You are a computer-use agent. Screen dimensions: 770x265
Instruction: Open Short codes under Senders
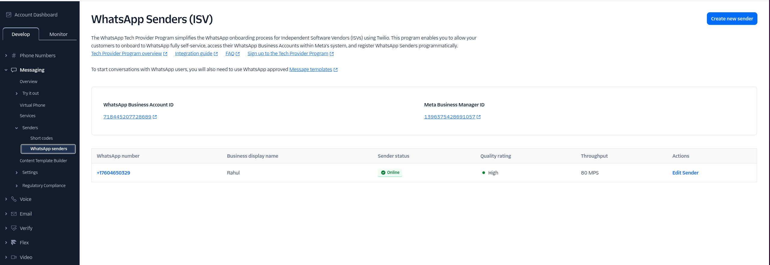point(41,138)
